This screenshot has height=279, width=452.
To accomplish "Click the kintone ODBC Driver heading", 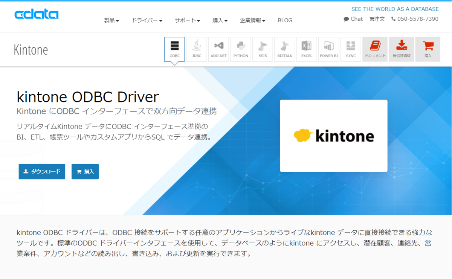I will [88, 97].
